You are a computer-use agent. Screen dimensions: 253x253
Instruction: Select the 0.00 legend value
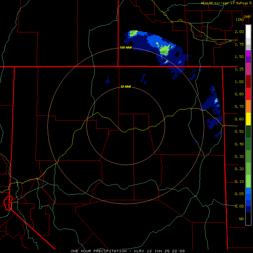239,206
